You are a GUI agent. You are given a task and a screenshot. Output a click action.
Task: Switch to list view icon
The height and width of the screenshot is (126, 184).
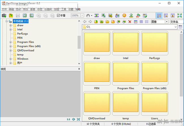147,22
